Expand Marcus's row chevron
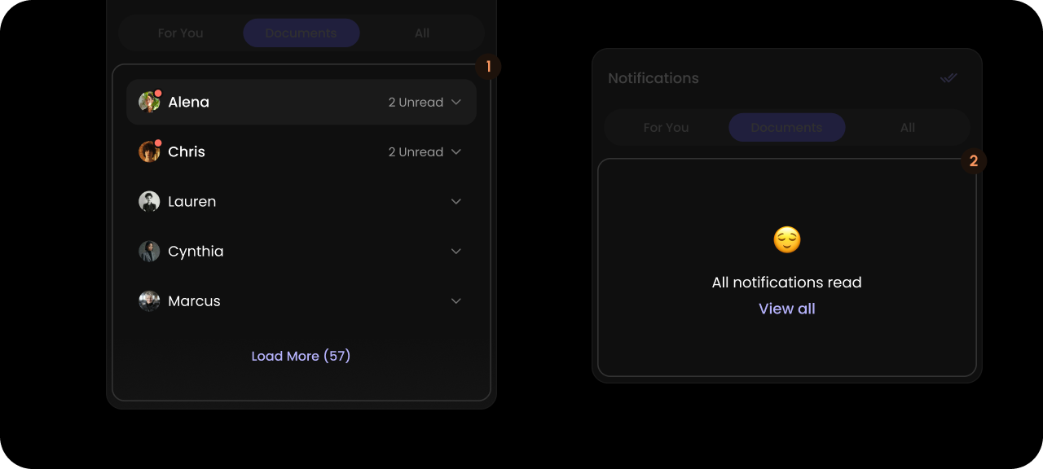 coord(456,300)
